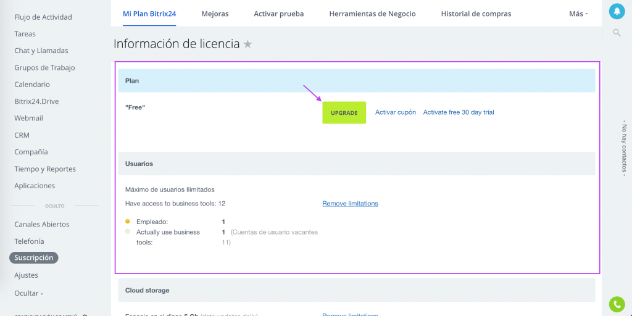The height and width of the screenshot is (316, 632).
Task: Open the Mejoras tab
Action: click(x=215, y=14)
